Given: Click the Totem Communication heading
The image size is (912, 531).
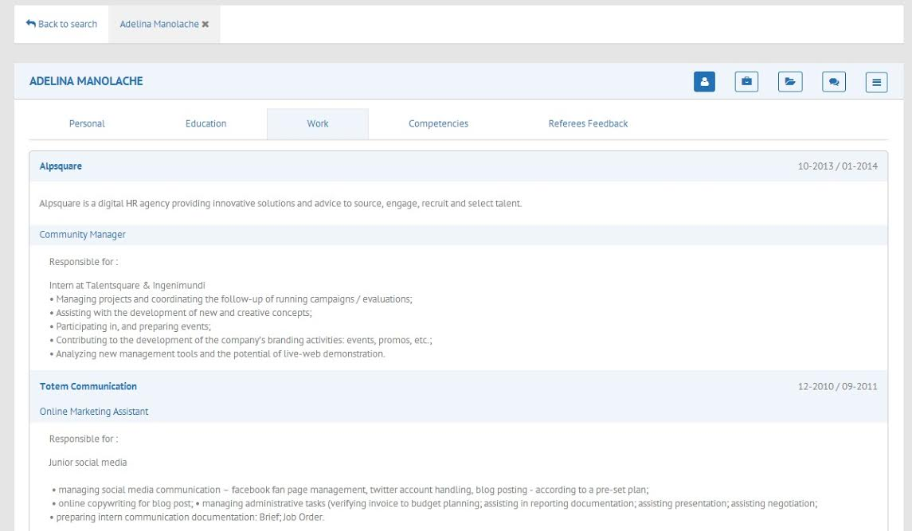Looking at the screenshot, I should tap(88, 386).
